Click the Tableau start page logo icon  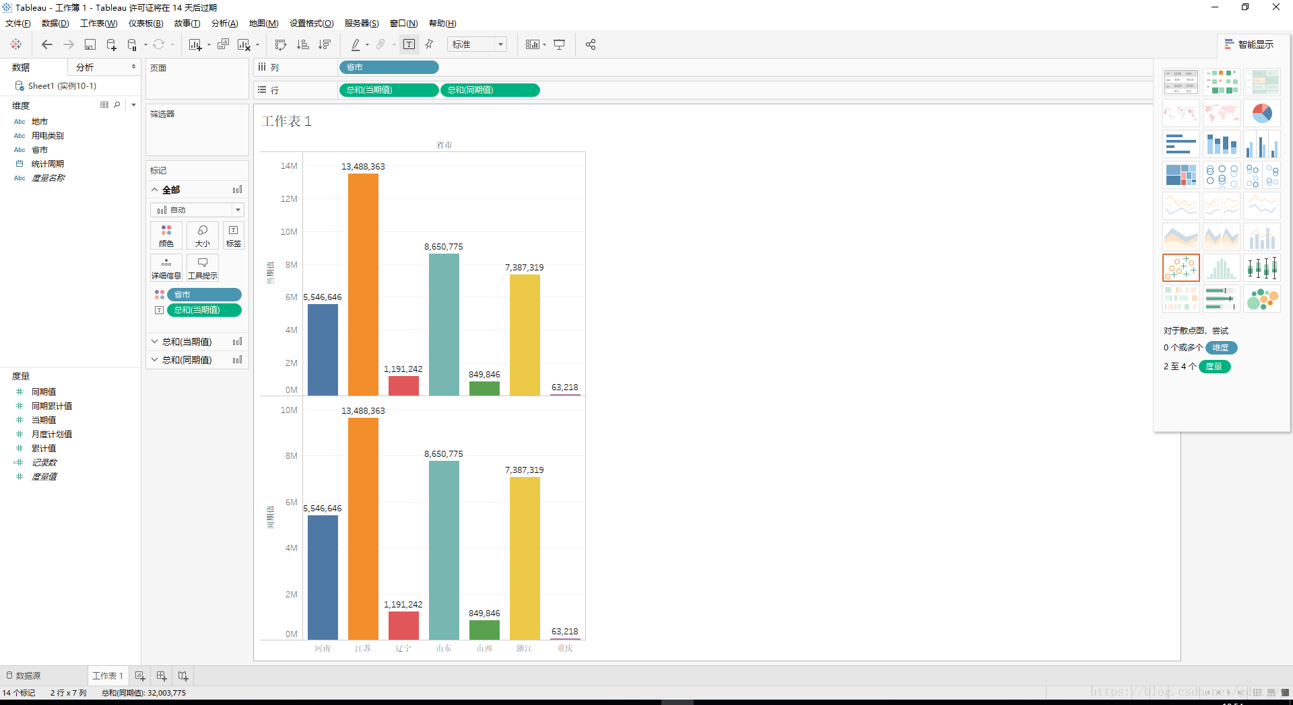[16, 44]
